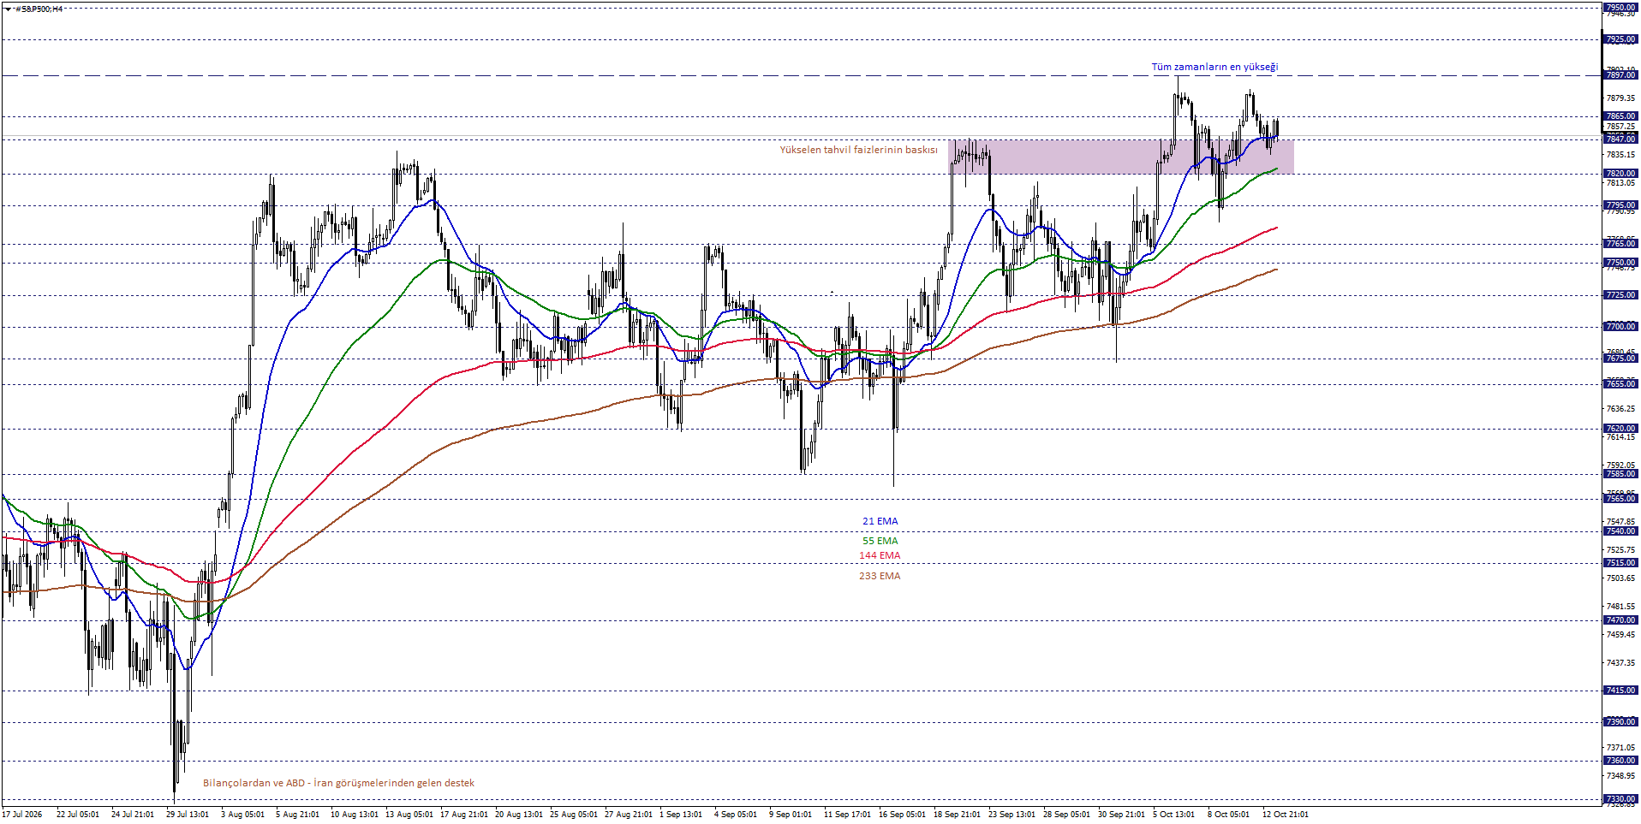This screenshot has height=824, width=1641.
Task: Select the 'Tüm zamanların en yükseği' label
Action: tap(1214, 67)
